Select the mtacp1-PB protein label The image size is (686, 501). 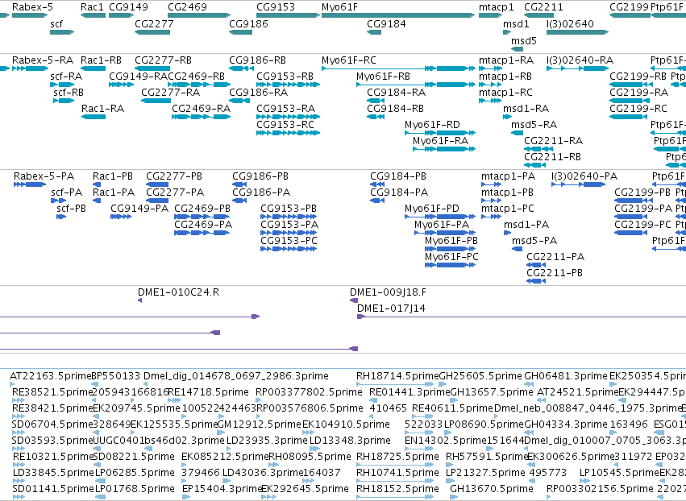coord(508,193)
